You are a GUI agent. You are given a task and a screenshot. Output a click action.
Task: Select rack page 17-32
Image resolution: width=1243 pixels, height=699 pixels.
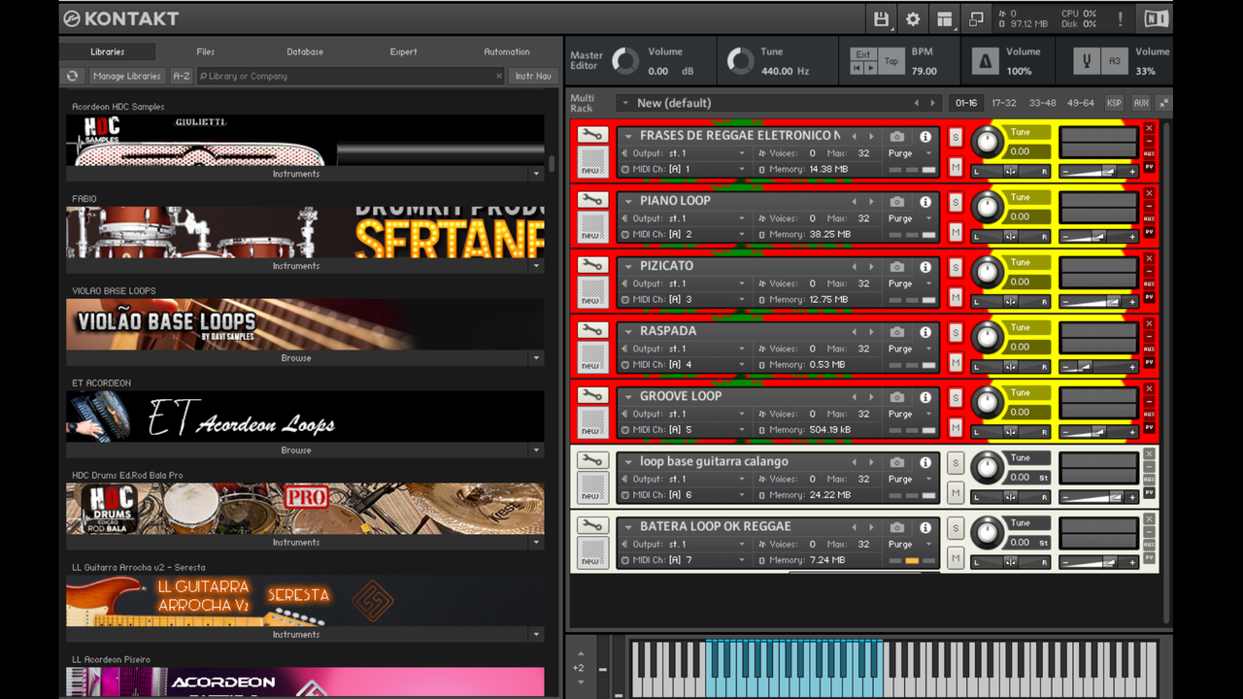(1004, 103)
